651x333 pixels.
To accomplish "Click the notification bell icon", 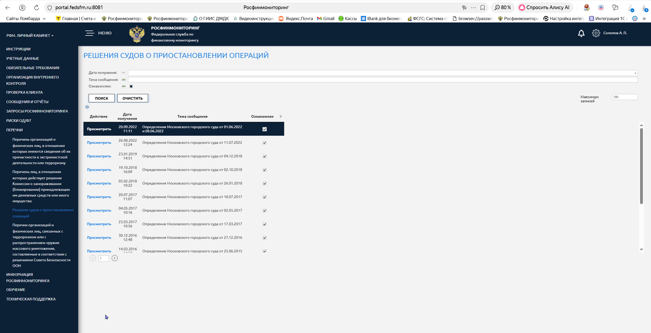I will coord(581,33).
